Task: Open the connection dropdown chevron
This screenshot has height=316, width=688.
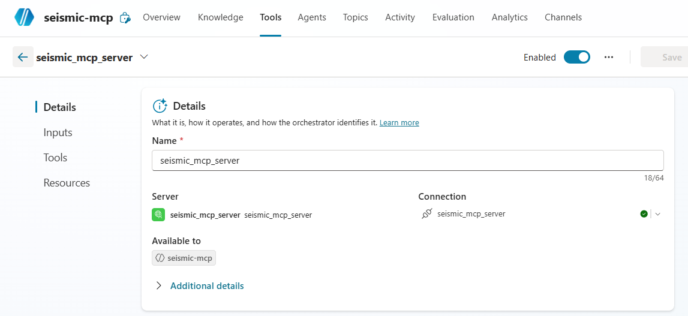Action: pyautogui.click(x=657, y=214)
